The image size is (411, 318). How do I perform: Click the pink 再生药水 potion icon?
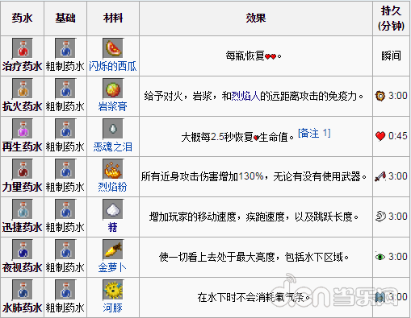23,129
